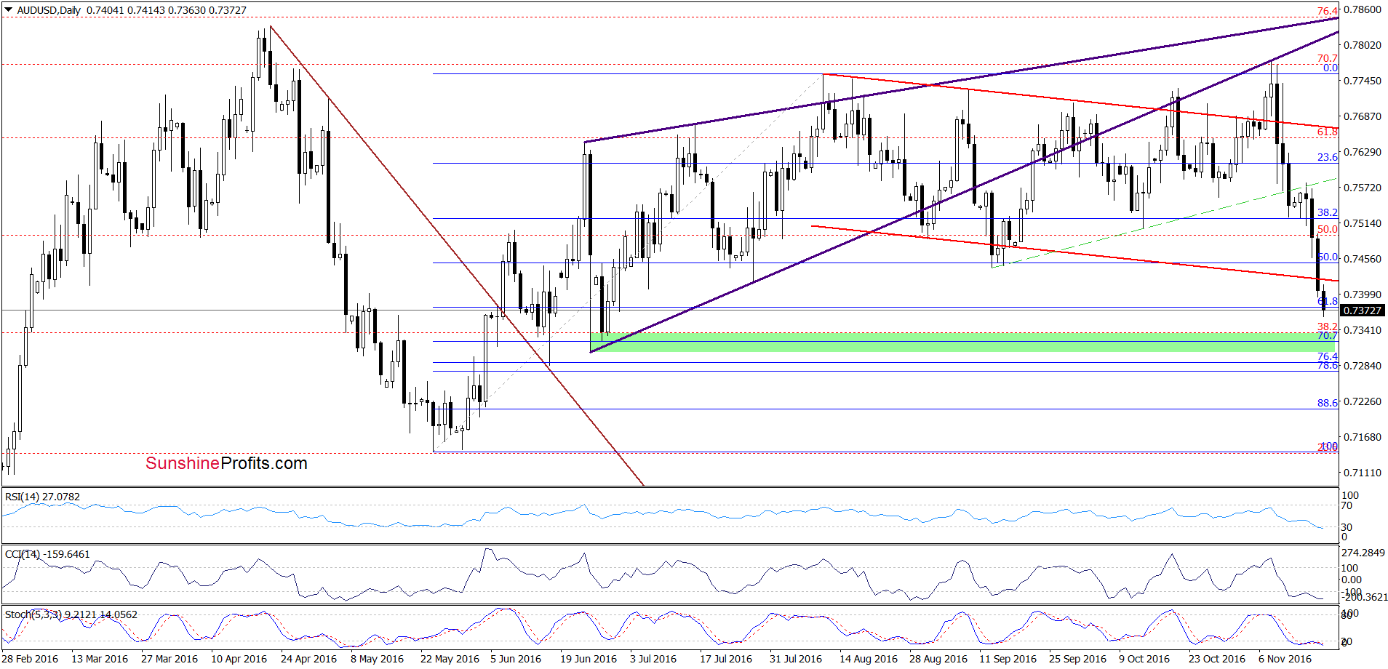Click the chart dropdown triangle beside AUDUSD,Daily
The width and height of the screenshot is (1388, 669).
coord(9,10)
